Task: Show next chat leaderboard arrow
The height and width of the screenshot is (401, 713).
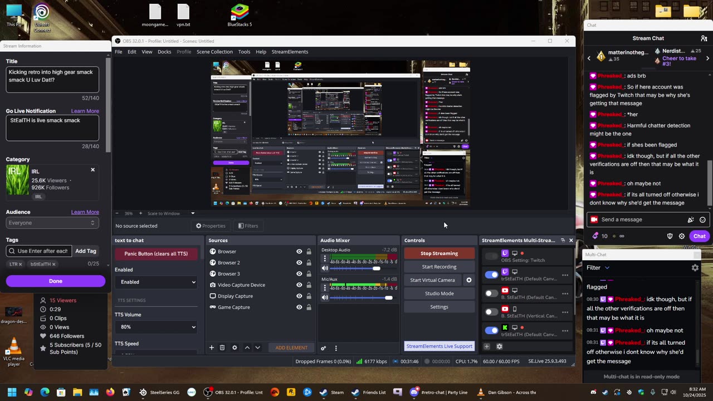Action: [x=708, y=58]
